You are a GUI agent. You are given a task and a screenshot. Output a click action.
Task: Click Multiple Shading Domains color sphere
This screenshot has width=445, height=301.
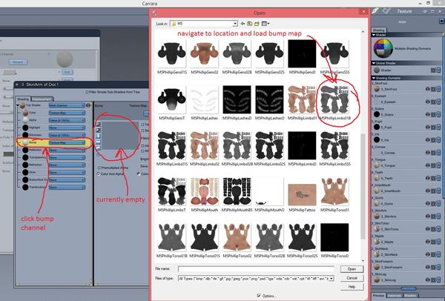(383, 48)
